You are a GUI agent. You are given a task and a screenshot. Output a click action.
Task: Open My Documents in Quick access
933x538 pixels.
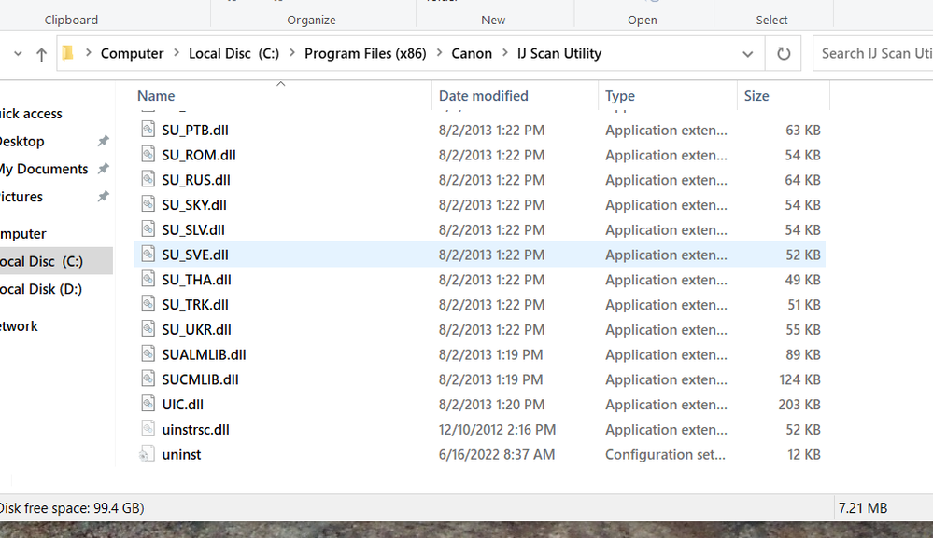point(44,169)
